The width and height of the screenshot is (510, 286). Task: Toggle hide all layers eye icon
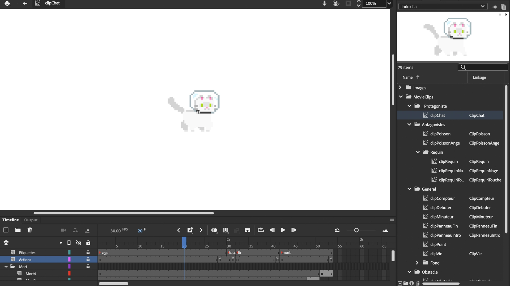[79, 243]
